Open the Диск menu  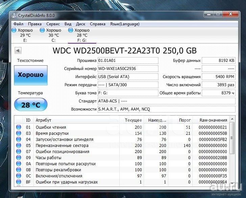point(80,24)
